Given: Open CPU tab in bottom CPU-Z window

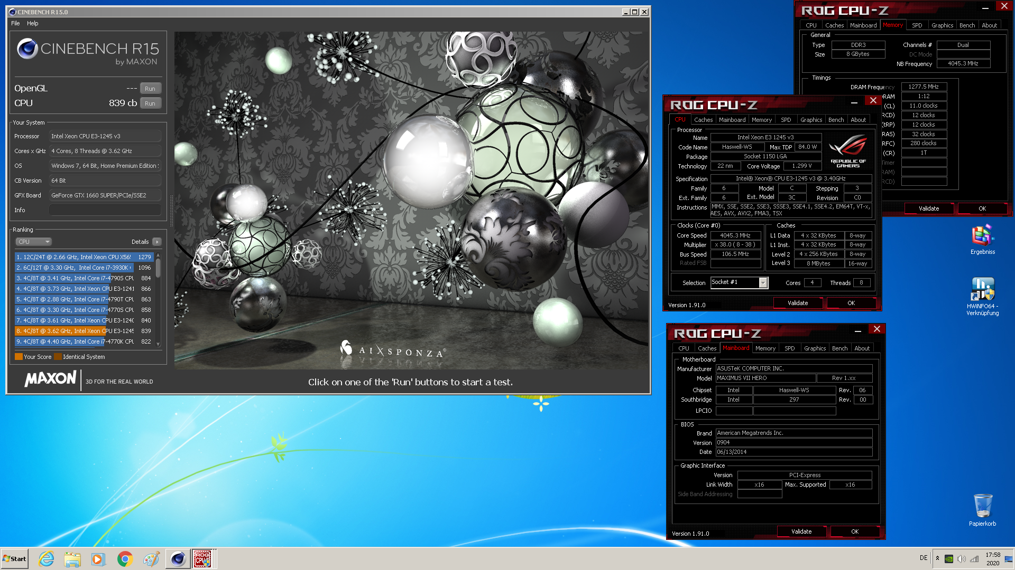Looking at the screenshot, I should pos(684,348).
